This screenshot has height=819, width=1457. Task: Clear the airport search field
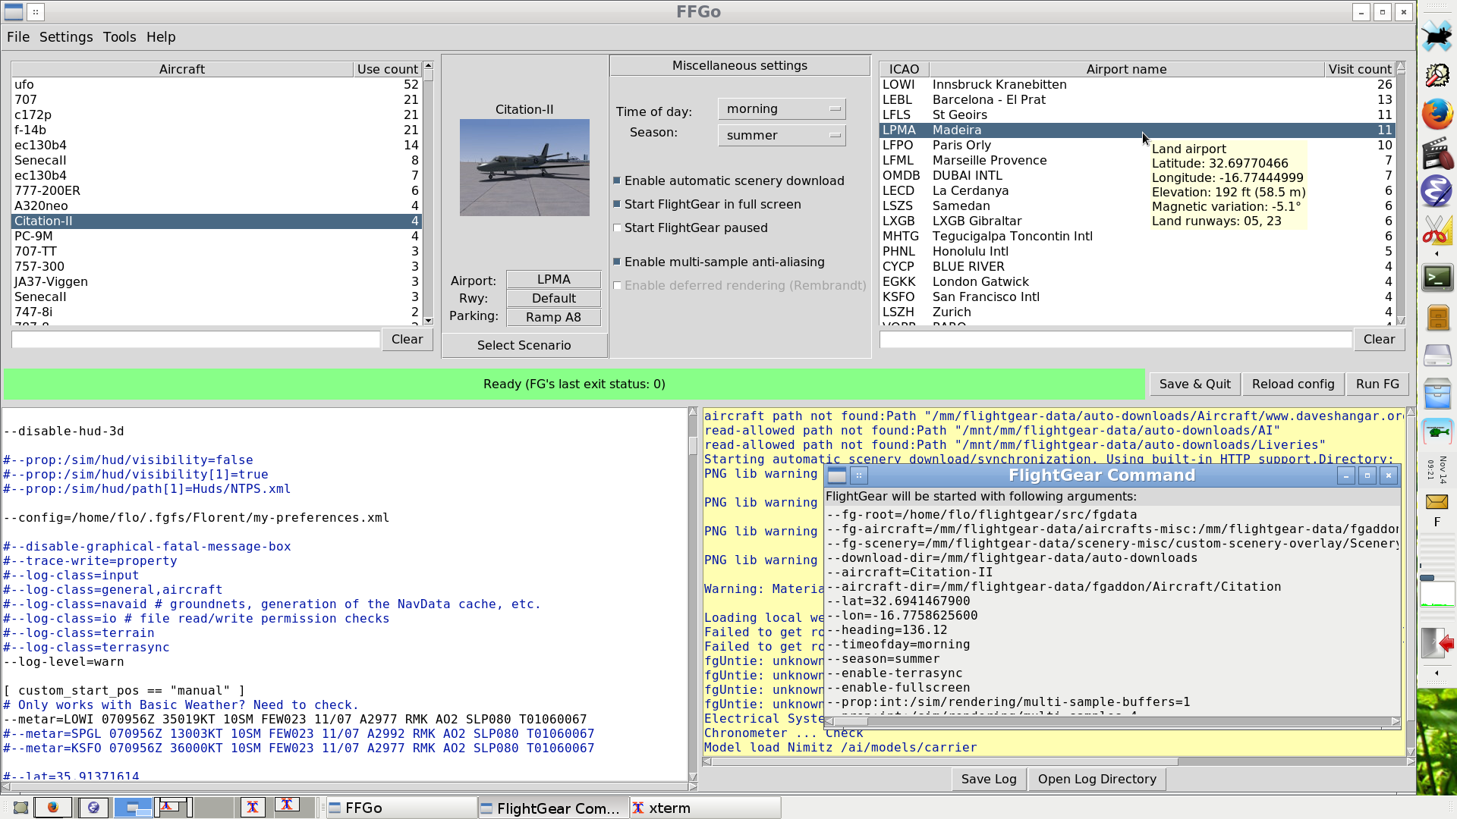click(x=1380, y=340)
